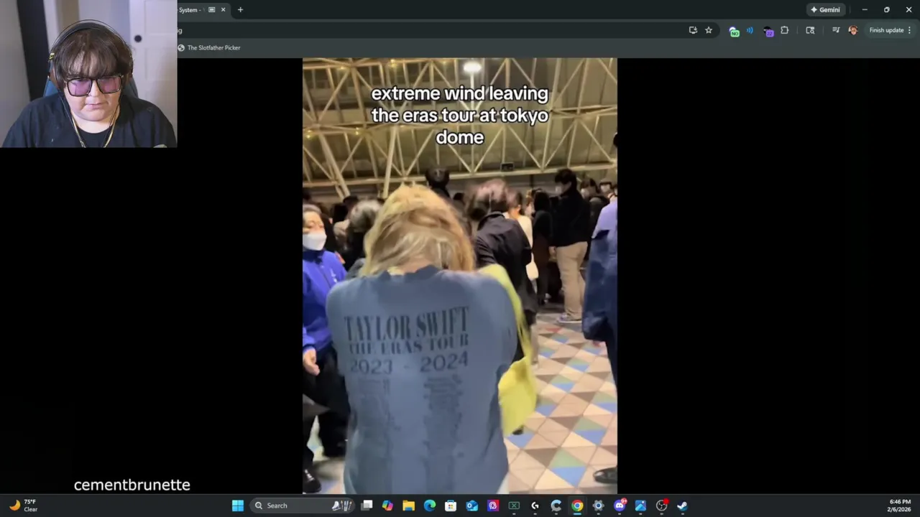This screenshot has width=920, height=517.
Task: Click the search tabs lens icon
Action: point(810,30)
